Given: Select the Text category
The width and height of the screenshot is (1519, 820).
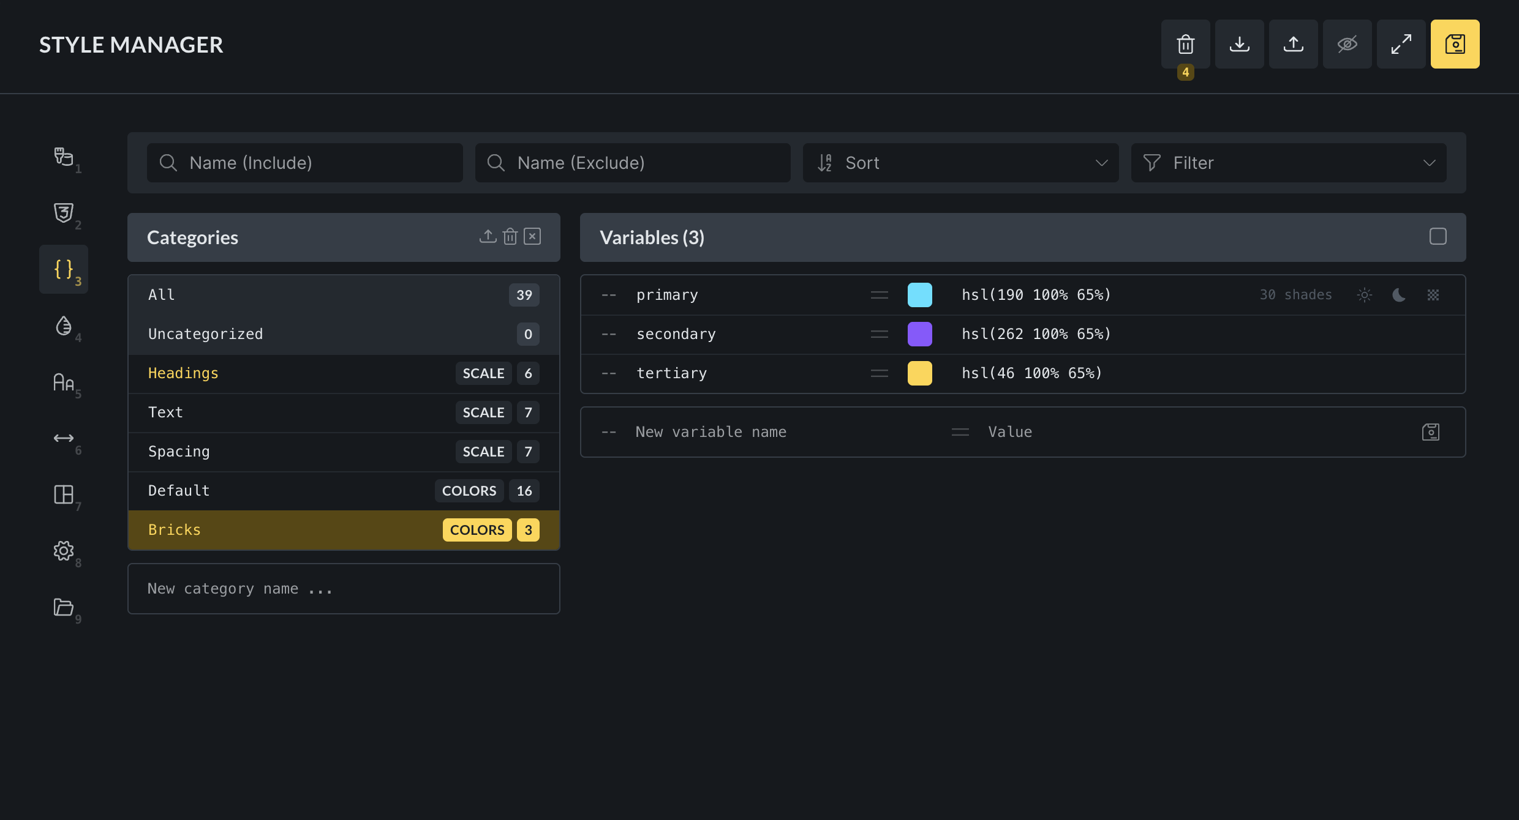Looking at the screenshot, I should (x=344, y=412).
